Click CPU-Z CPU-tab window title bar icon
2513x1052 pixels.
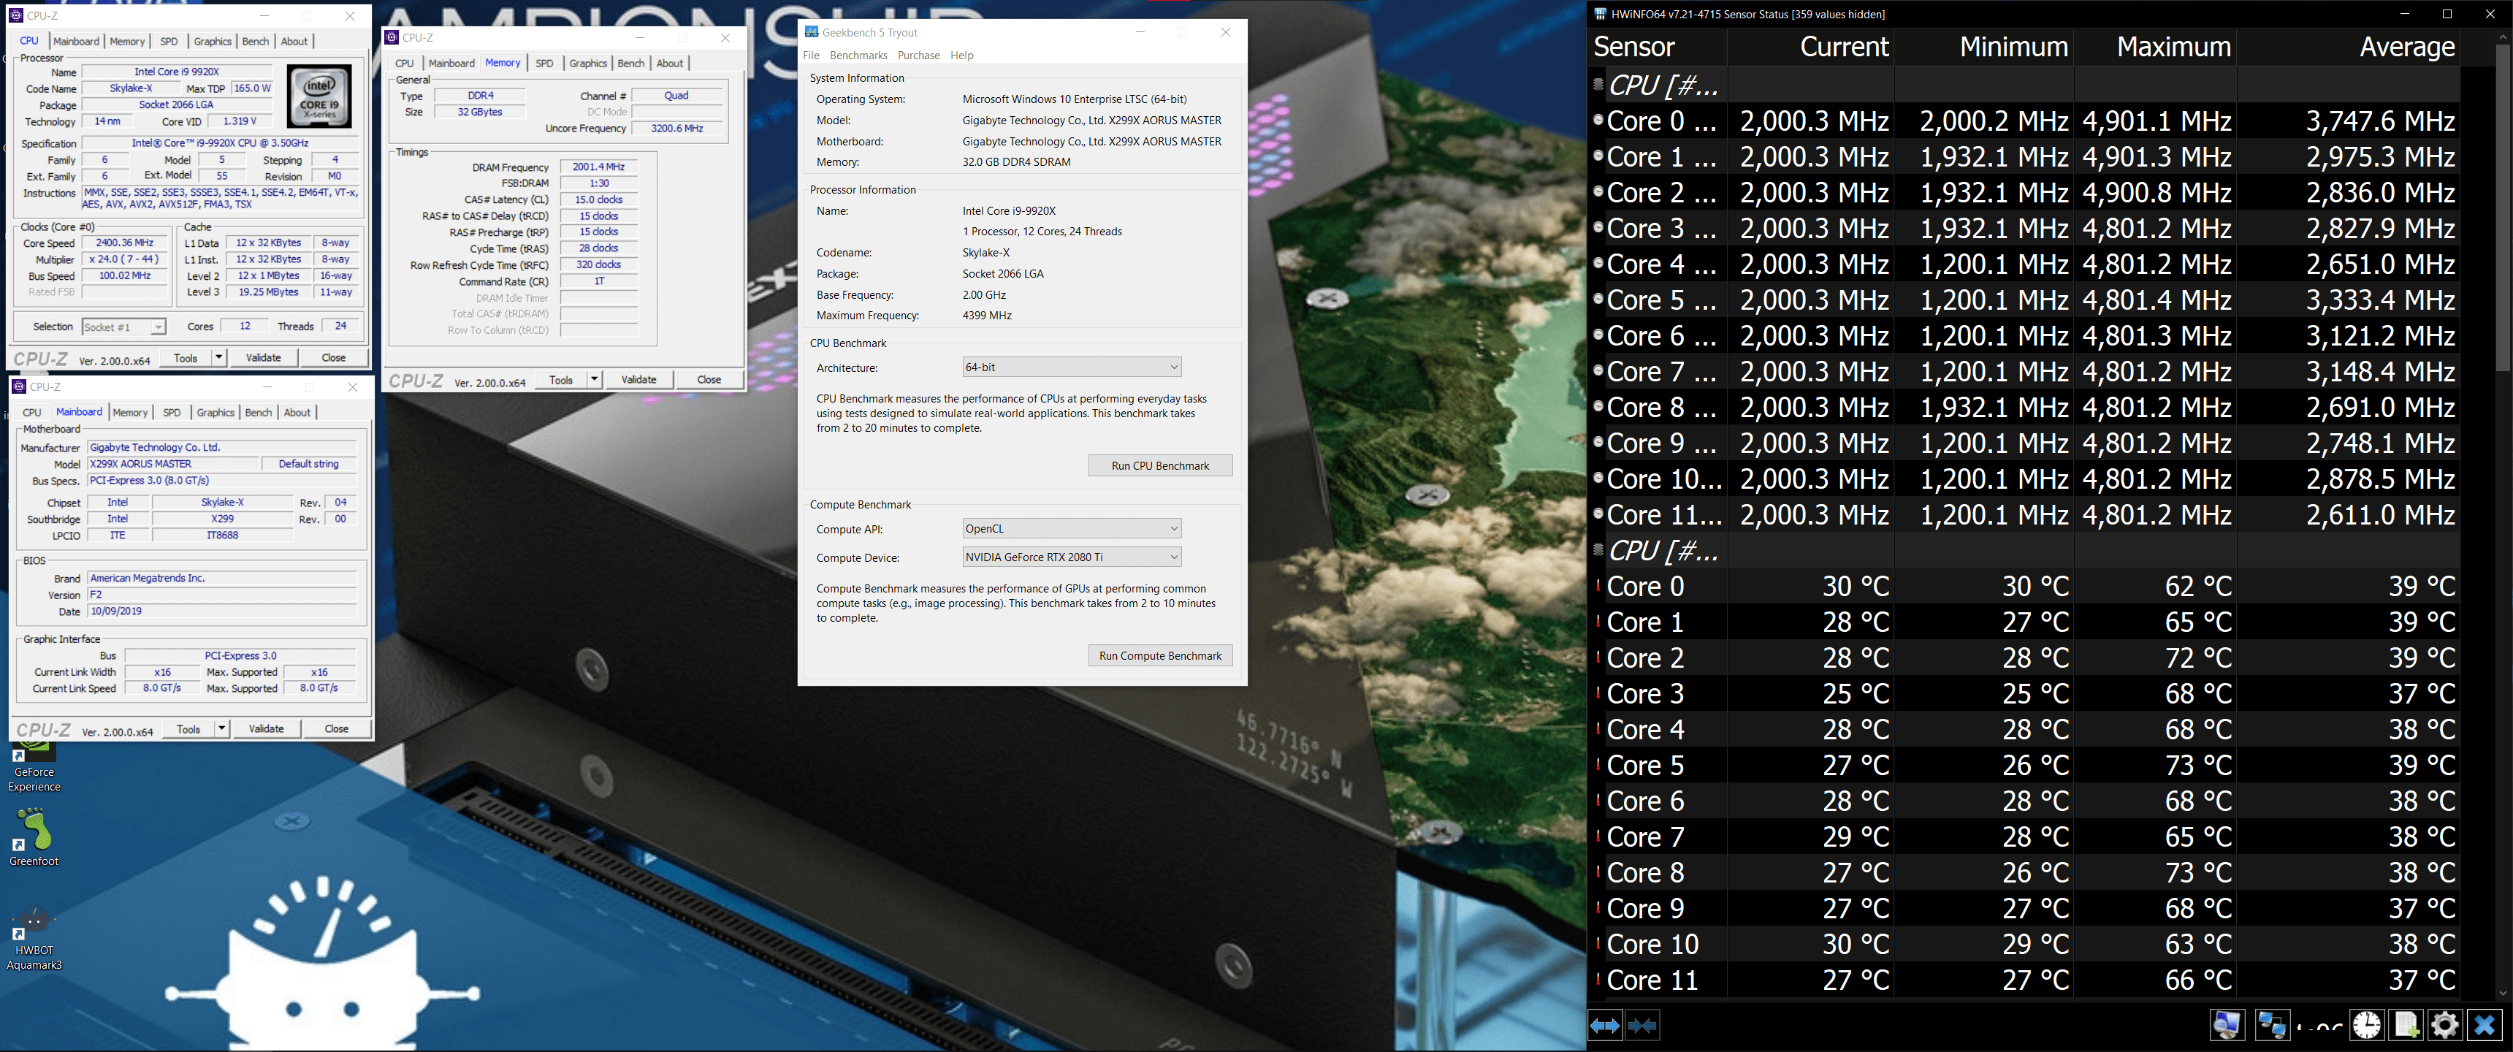click(15, 15)
